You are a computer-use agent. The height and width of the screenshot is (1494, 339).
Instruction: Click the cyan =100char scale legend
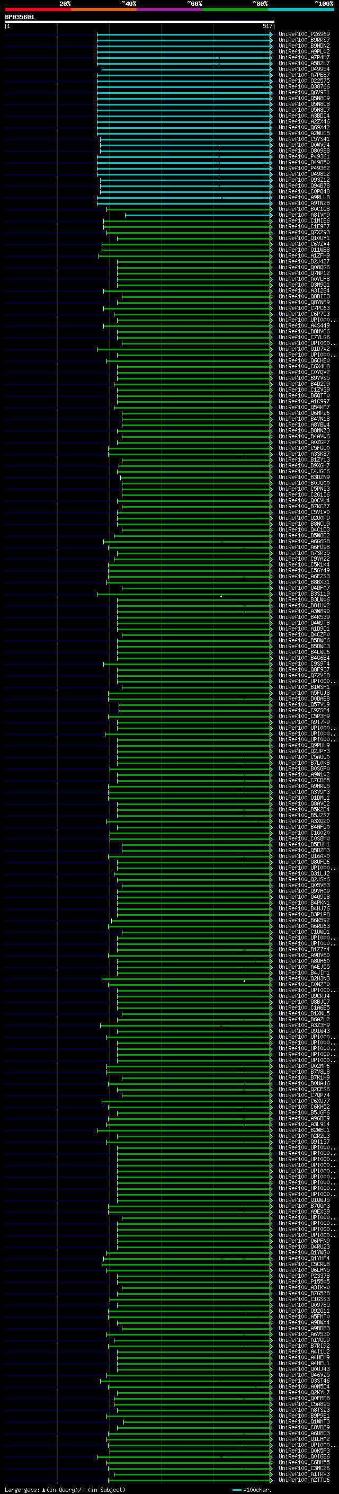coord(252,1490)
